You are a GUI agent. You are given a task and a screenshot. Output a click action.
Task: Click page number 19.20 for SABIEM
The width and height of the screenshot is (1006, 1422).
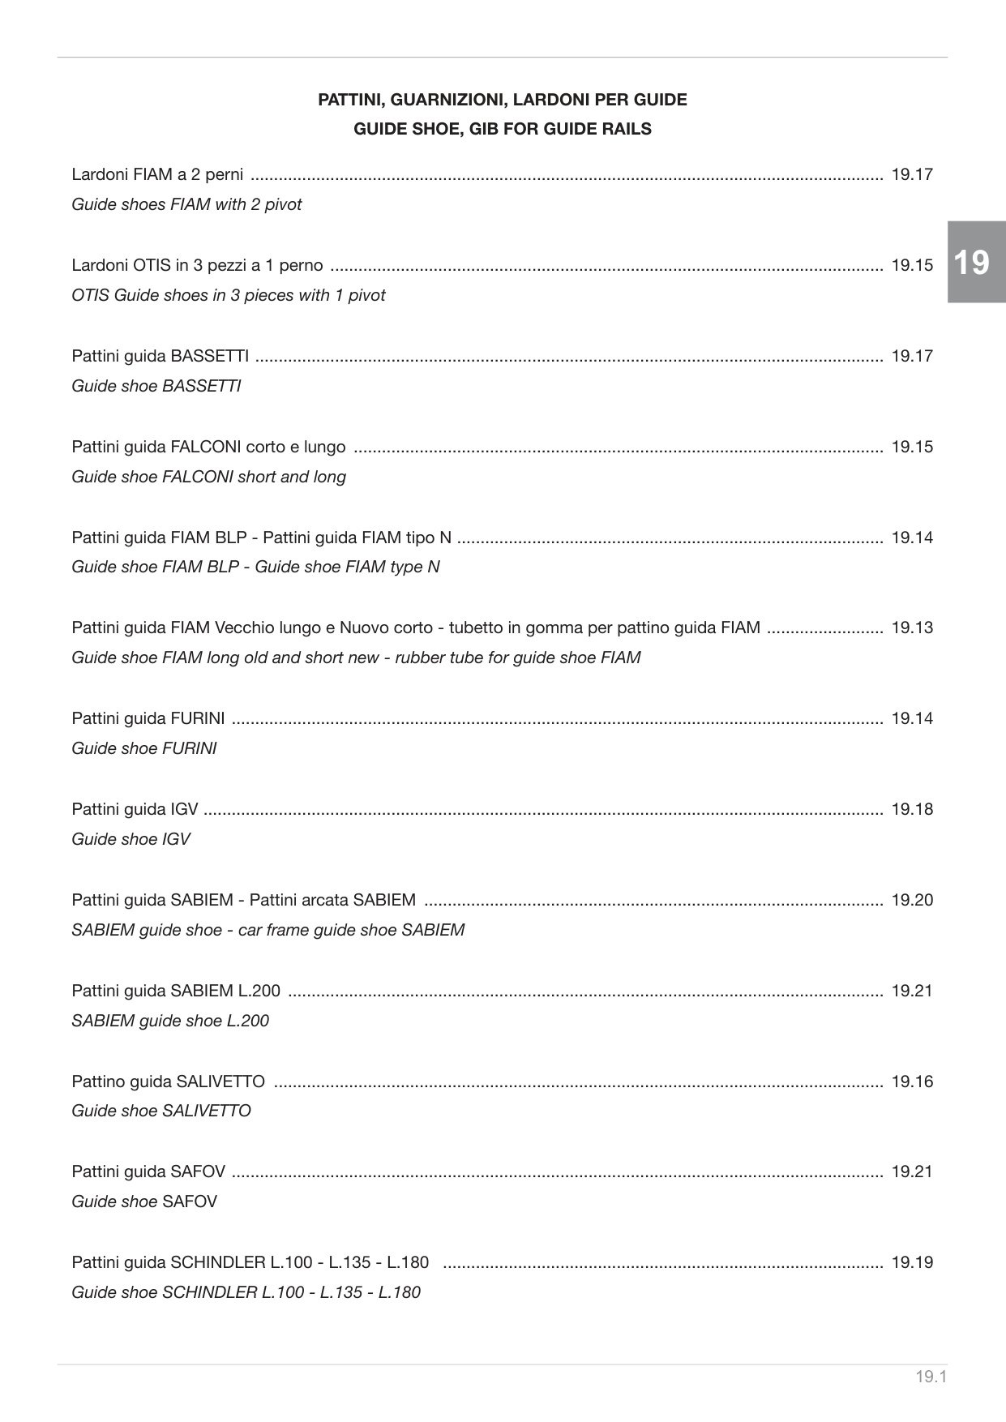(x=912, y=900)
